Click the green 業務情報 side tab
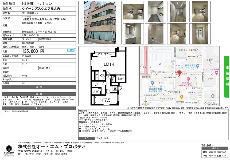The width and height of the screenshot is (230, 162). pos(227,77)
